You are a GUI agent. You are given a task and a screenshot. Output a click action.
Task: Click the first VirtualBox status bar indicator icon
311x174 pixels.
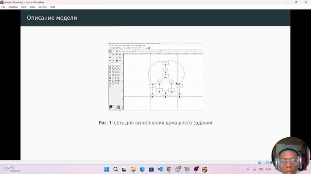point(259,162)
